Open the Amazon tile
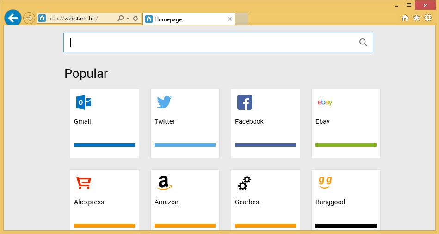The height and width of the screenshot is (234, 439). pos(185,198)
